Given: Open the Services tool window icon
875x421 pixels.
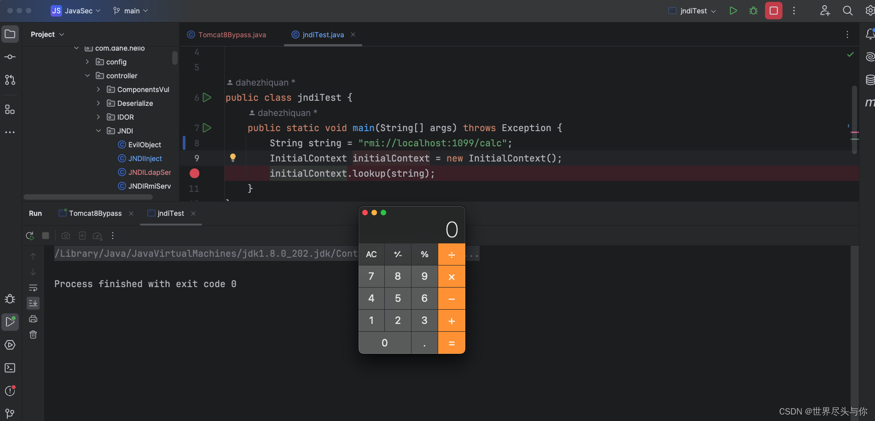Looking at the screenshot, I should tap(10, 345).
